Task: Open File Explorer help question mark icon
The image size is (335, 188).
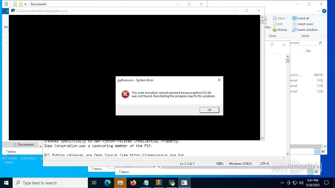Action: 324,11
